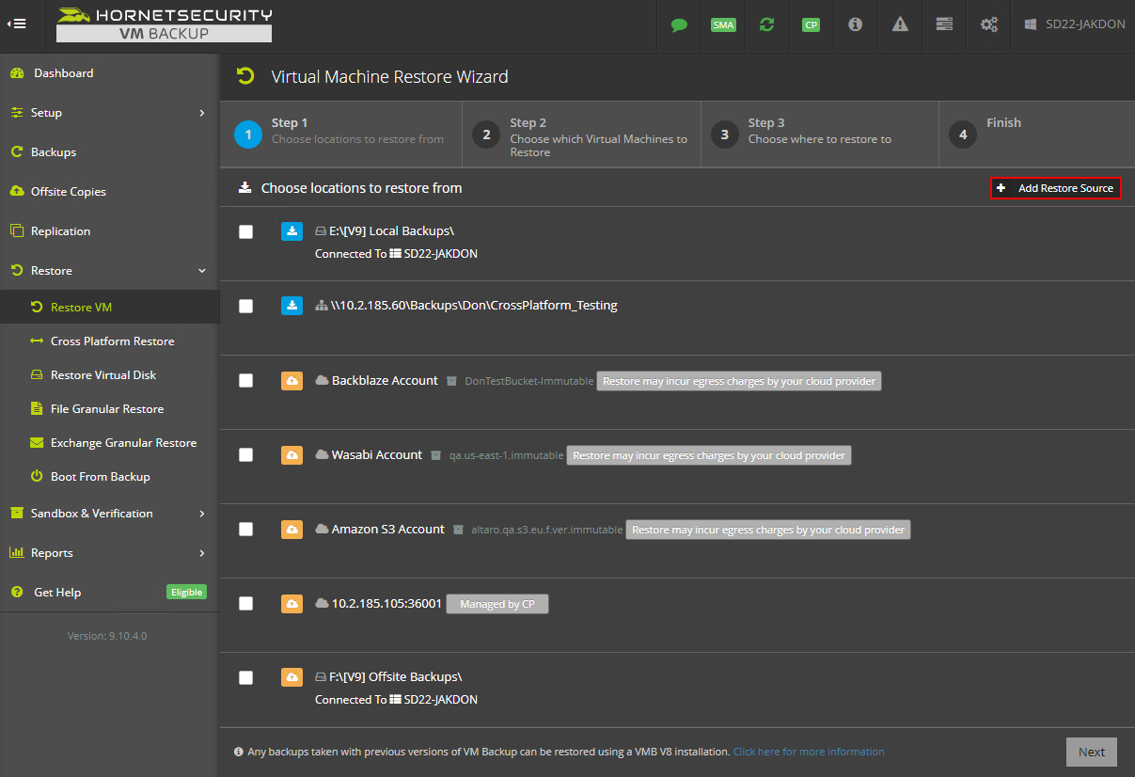Click Wasabi egress charges notice
The width and height of the screenshot is (1135, 777).
(709, 455)
